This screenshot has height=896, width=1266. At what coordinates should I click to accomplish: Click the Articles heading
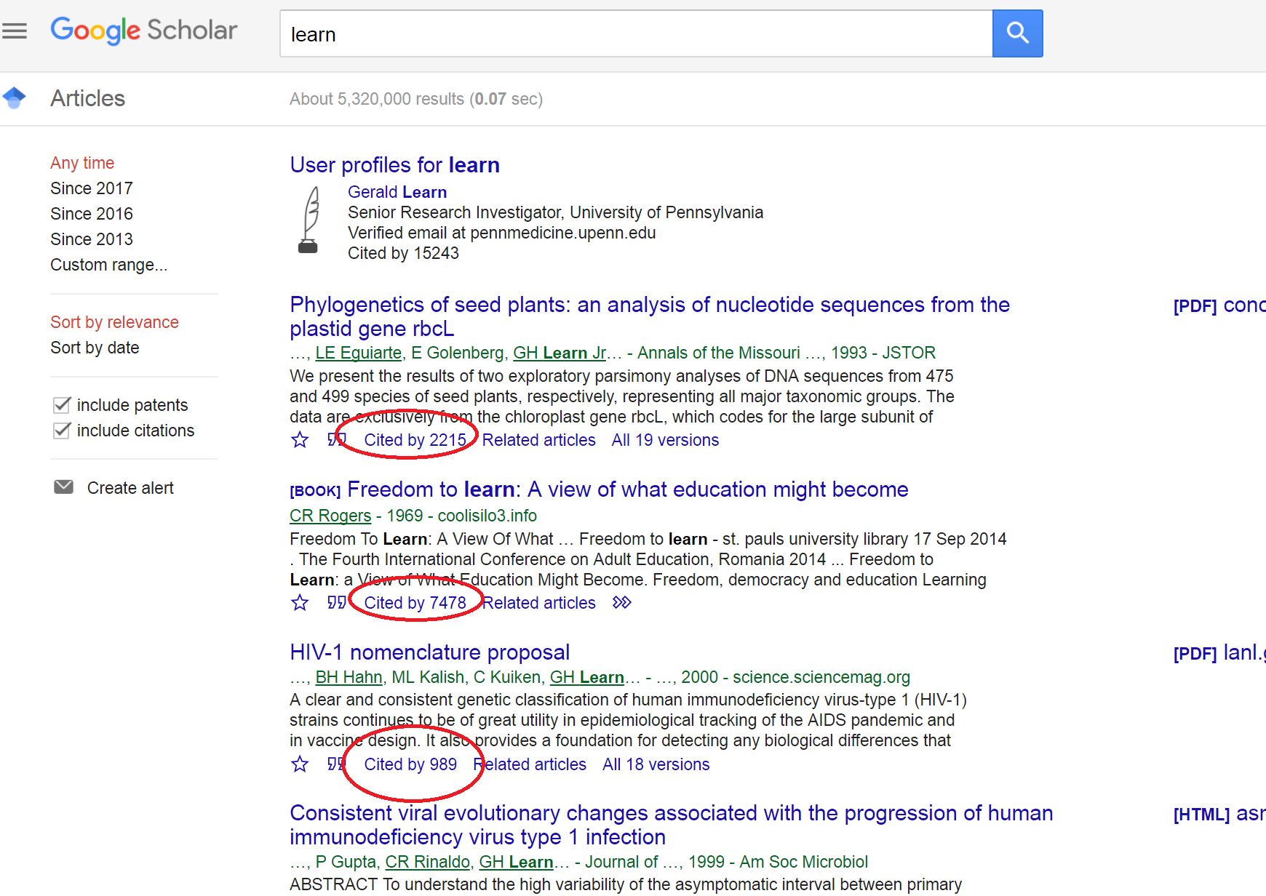[x=87, y=98]
